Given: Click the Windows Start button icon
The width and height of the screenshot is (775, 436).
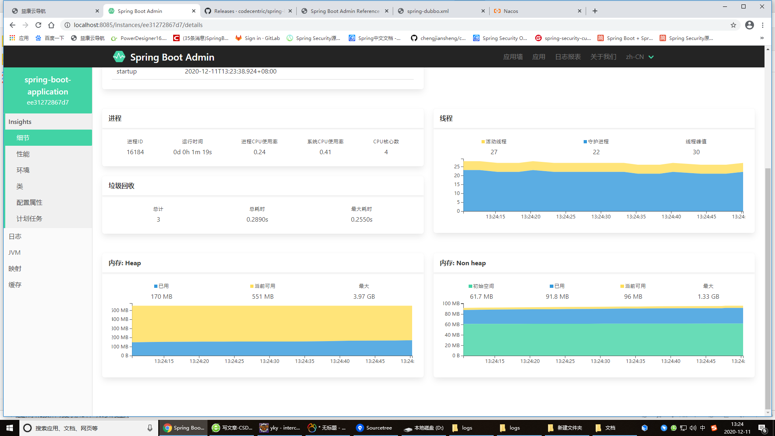Looking at the screenshot, I should 10,428.
